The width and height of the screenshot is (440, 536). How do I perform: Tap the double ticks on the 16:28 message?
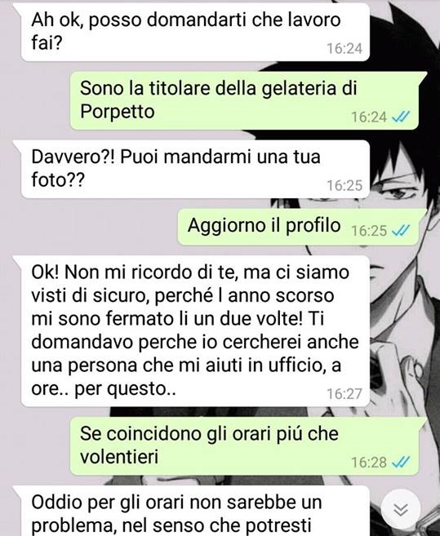pyautogui.click(x=401, y=462)
